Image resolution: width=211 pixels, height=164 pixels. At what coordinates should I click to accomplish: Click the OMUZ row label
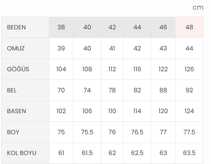click(16, 49)
